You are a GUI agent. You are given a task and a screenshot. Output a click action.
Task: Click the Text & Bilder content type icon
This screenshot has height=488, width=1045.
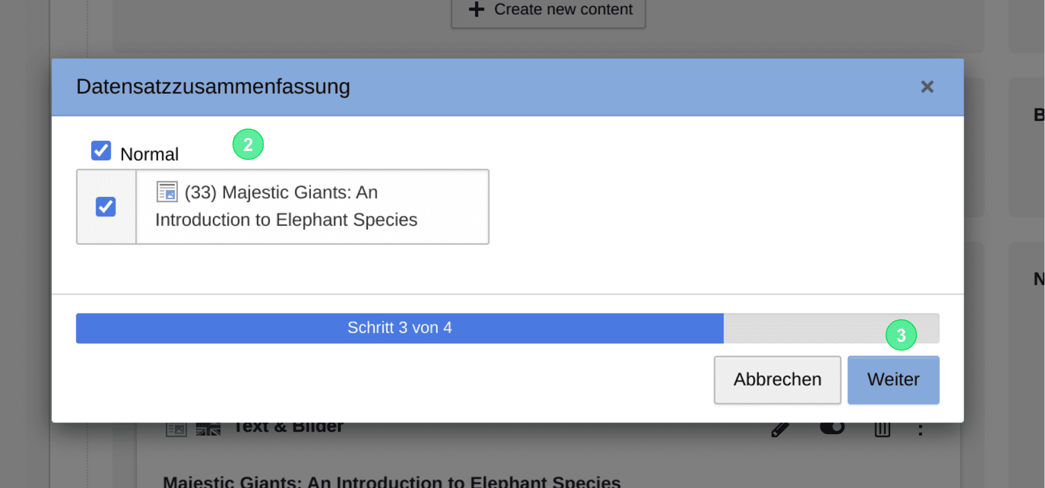point(176,429)
